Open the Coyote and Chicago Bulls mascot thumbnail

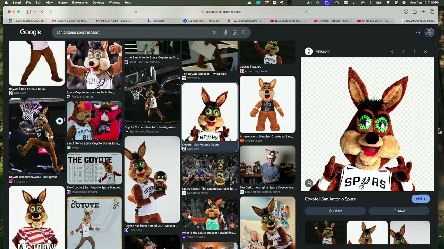coord(94,121)
